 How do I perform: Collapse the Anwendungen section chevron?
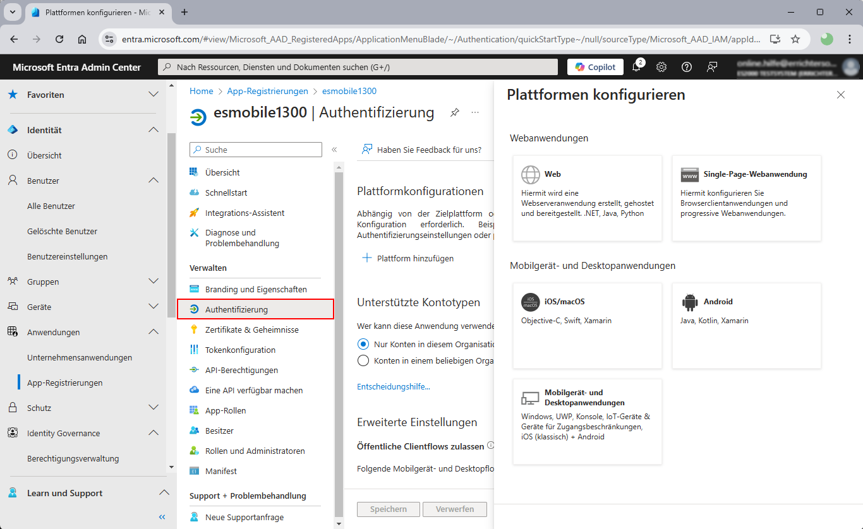coord(154,332)
